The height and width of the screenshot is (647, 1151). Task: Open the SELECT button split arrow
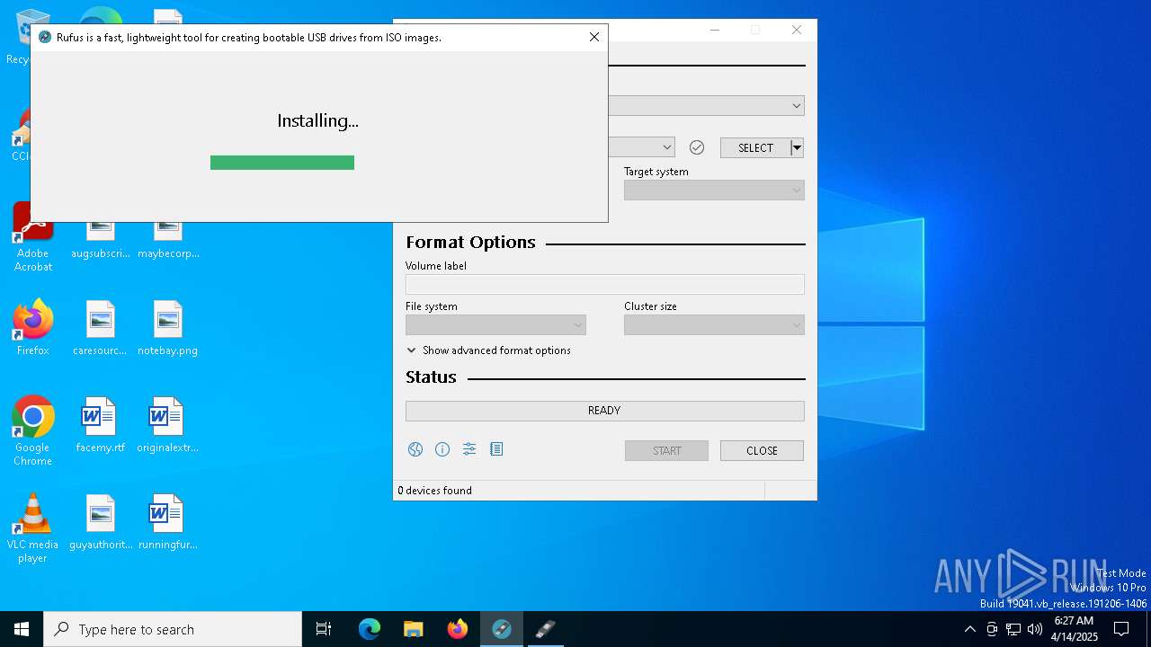(797, 147)
